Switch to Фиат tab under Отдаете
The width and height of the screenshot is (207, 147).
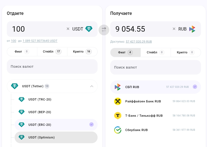click(x=22, y=51)
